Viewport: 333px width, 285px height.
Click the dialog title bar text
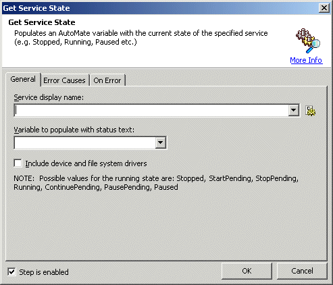[36, 8]
